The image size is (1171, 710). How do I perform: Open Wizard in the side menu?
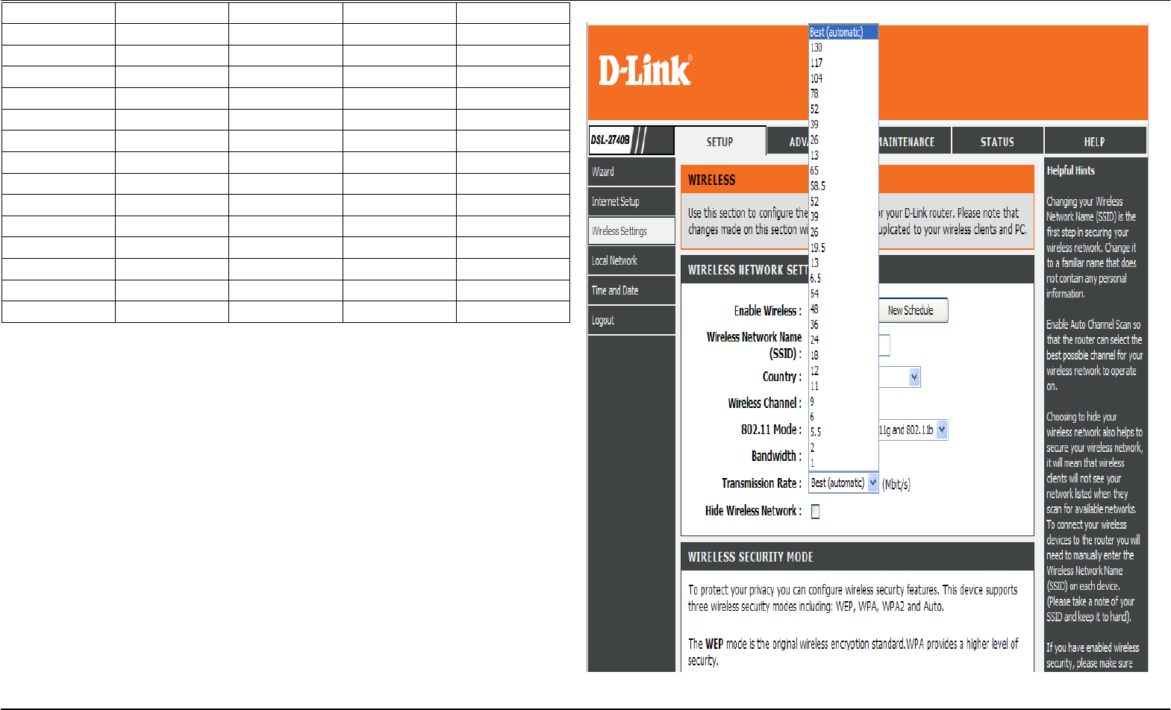(631, 172)
